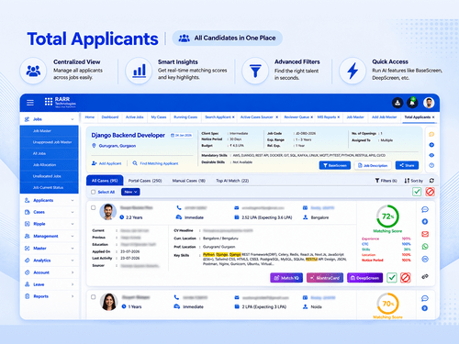459x344 pixels.
Task: Click the email icon on second candidate
Action: click(x=237, y=297)
